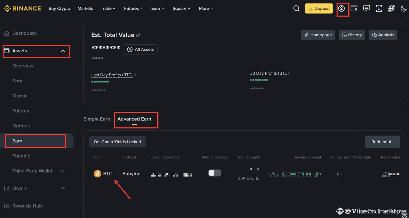Select the On-Chain Yields Locked filter

pos(117,142)
